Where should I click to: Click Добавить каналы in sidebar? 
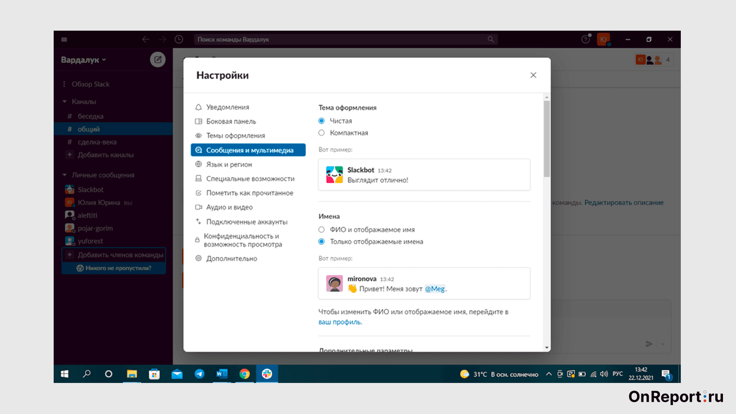click(105, 155)
